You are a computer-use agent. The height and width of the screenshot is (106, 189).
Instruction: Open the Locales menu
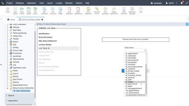pyautogui.click(x=59, y=3)
